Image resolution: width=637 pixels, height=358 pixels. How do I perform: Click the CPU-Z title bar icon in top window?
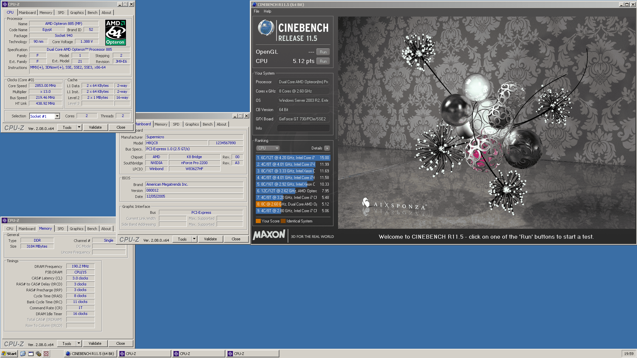(x=5, y=4)
